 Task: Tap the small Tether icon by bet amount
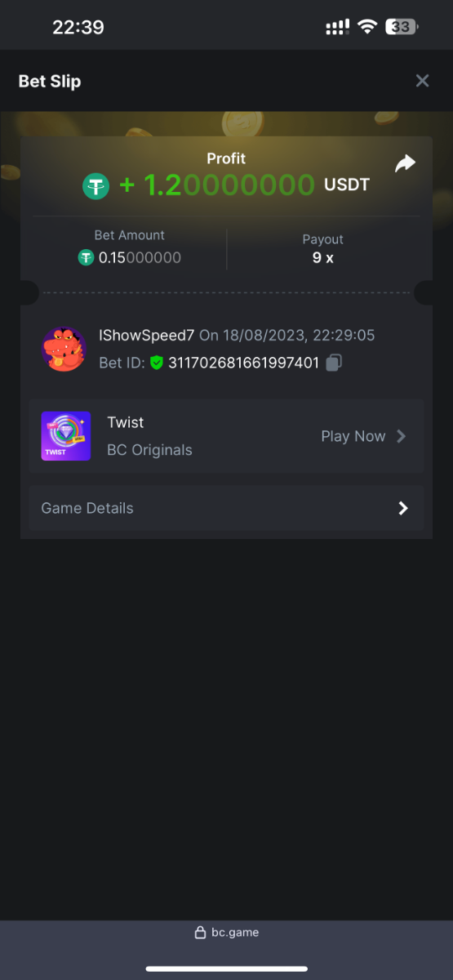86,257
